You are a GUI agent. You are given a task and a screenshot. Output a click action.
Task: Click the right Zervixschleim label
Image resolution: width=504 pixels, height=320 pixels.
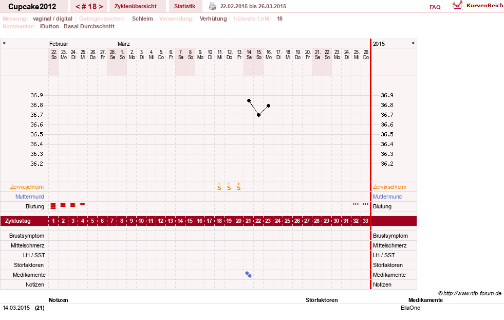coord(389,187)
